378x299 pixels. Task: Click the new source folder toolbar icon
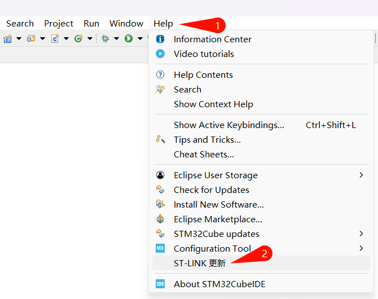tap(32, 38)
